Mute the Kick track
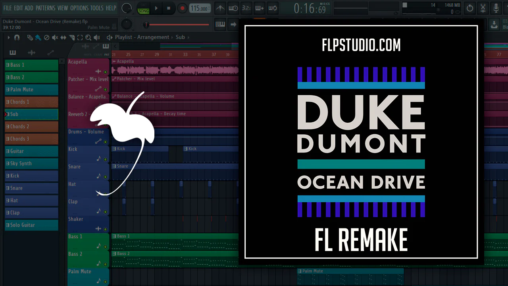This screenshot has width=508, height=286. click(106, 160)
